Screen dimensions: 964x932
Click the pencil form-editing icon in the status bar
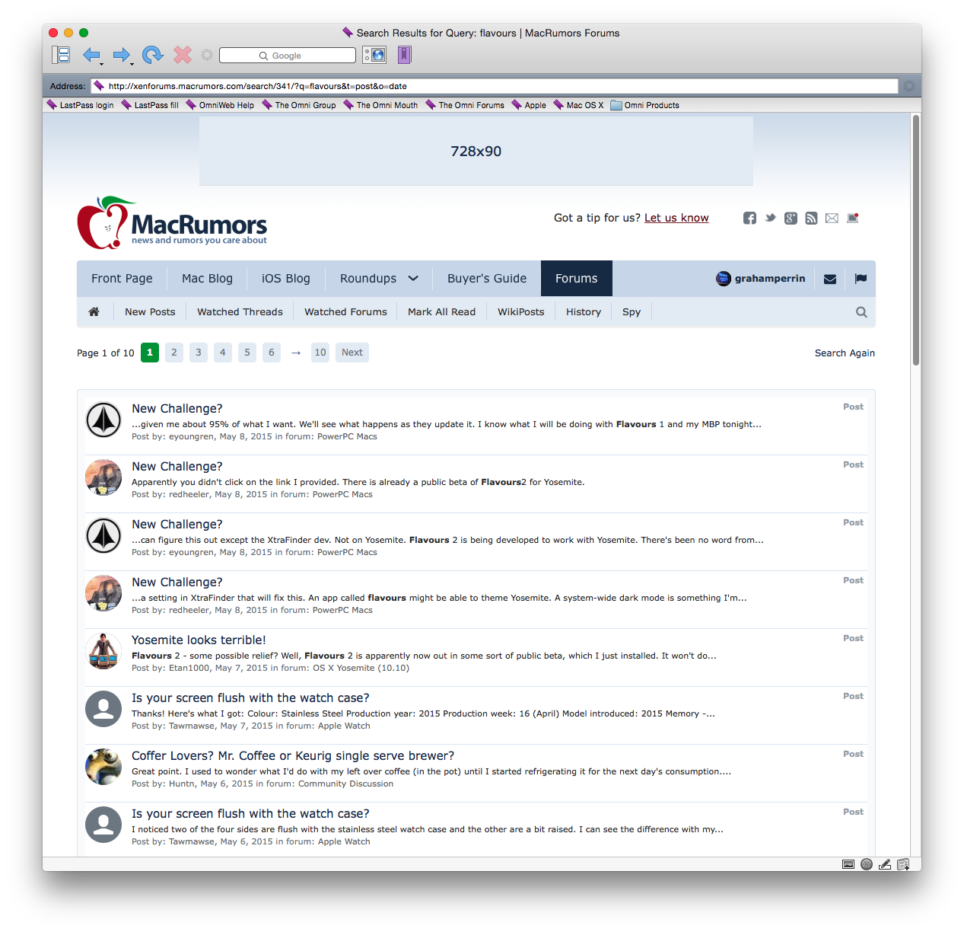[x=885, y=864]
